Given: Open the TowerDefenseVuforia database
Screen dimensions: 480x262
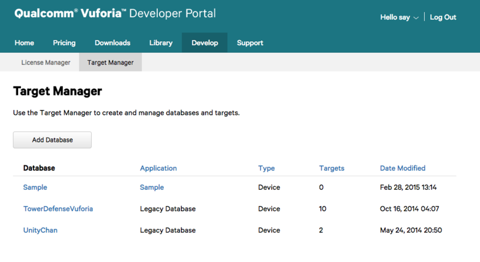Looking at the screenshot, I should coord(58,209).
